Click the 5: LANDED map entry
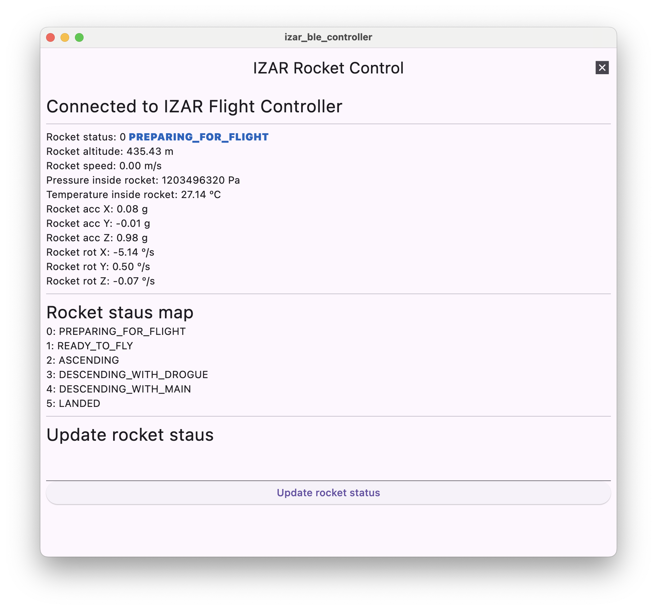Viewport: 657px width, 610px height. (73, 403)
